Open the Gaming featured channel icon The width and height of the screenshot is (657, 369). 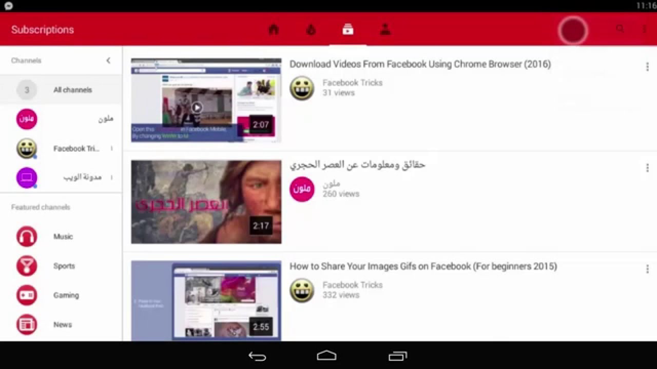(27, 295)
